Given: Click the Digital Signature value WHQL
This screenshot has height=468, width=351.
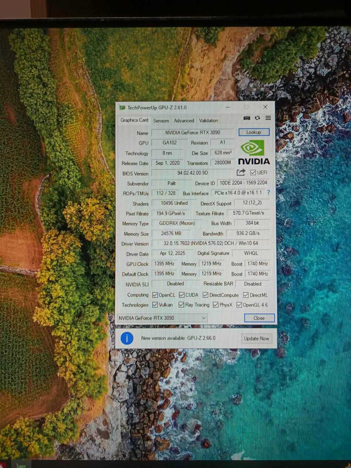Looking at the screenshot, I should (251, 253).
